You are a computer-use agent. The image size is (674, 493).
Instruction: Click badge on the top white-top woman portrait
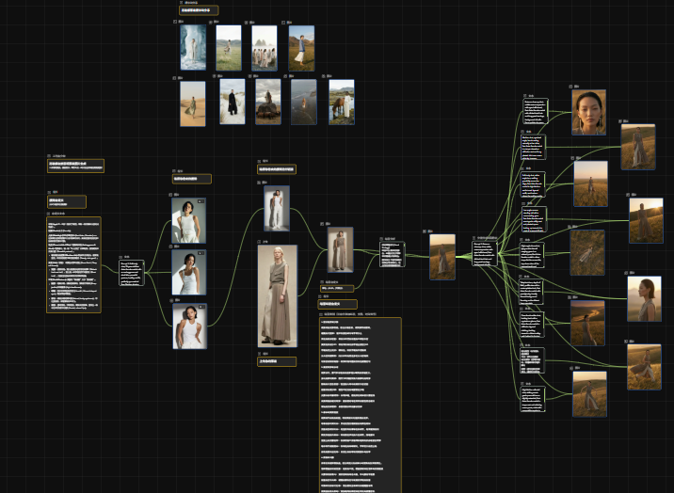point(201,202)
